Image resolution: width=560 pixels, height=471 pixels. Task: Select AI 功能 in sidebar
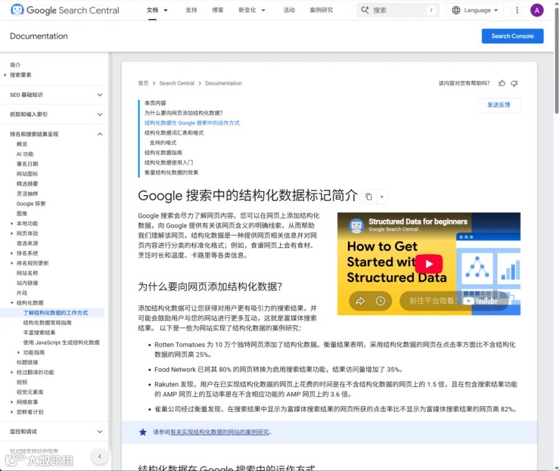25,154
